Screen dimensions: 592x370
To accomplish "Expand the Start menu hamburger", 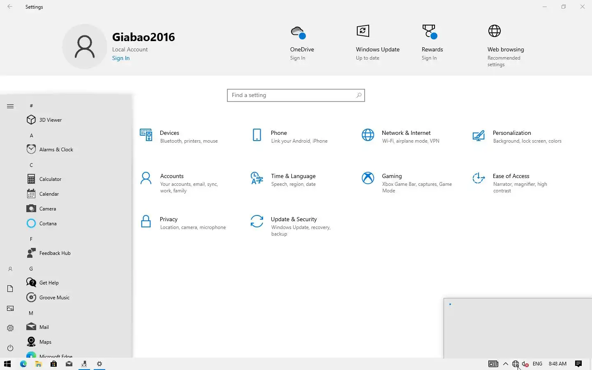I will pos(10,106).
